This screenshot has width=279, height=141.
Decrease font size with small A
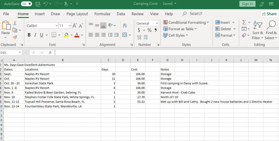81,26
